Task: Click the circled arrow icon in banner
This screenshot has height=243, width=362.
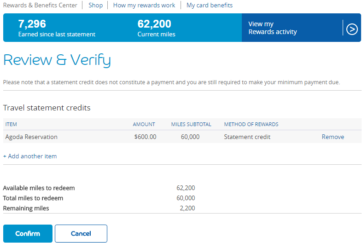Action: [352, 29]
